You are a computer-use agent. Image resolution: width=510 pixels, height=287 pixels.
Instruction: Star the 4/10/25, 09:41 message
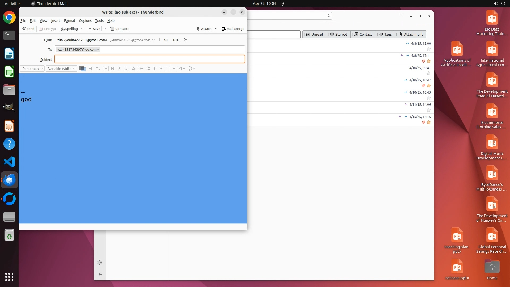point(428,73)
